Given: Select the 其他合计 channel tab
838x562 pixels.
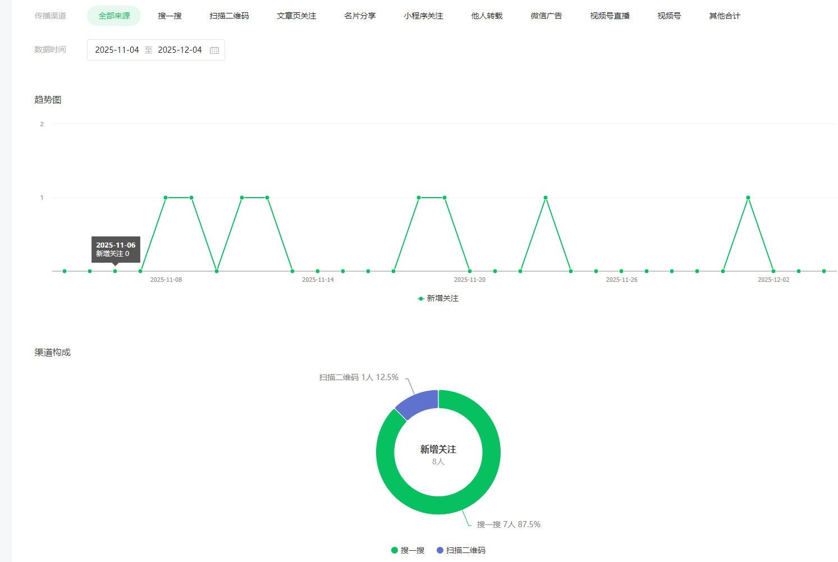Looking at the screenshot, I should click(724, 16).
